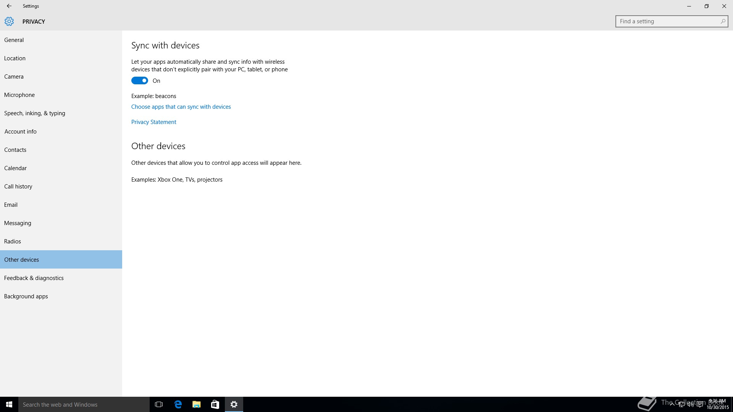The image size is (733, 412).
Task: Turn off the Sync with devices toggle
Action: click(x=140, y=80)
